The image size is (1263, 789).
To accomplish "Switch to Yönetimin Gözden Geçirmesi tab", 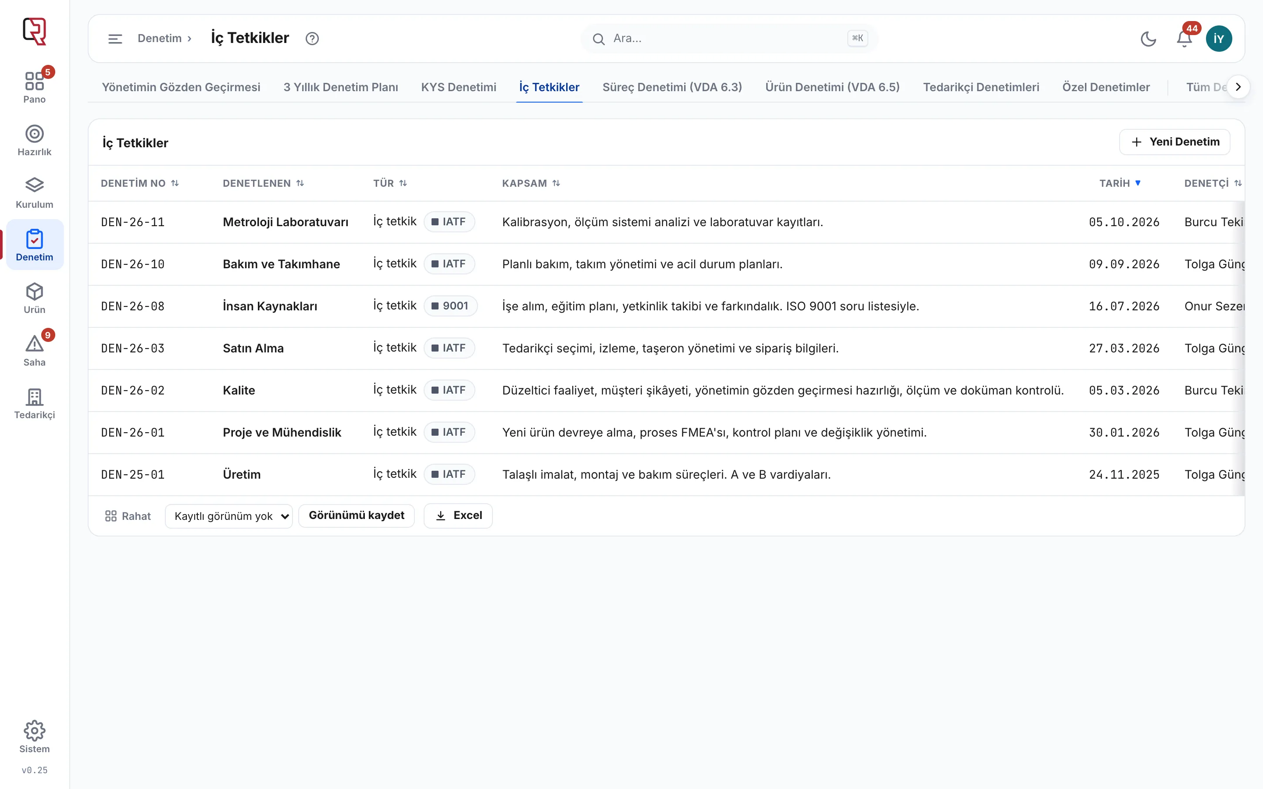I will pos(181,87).
